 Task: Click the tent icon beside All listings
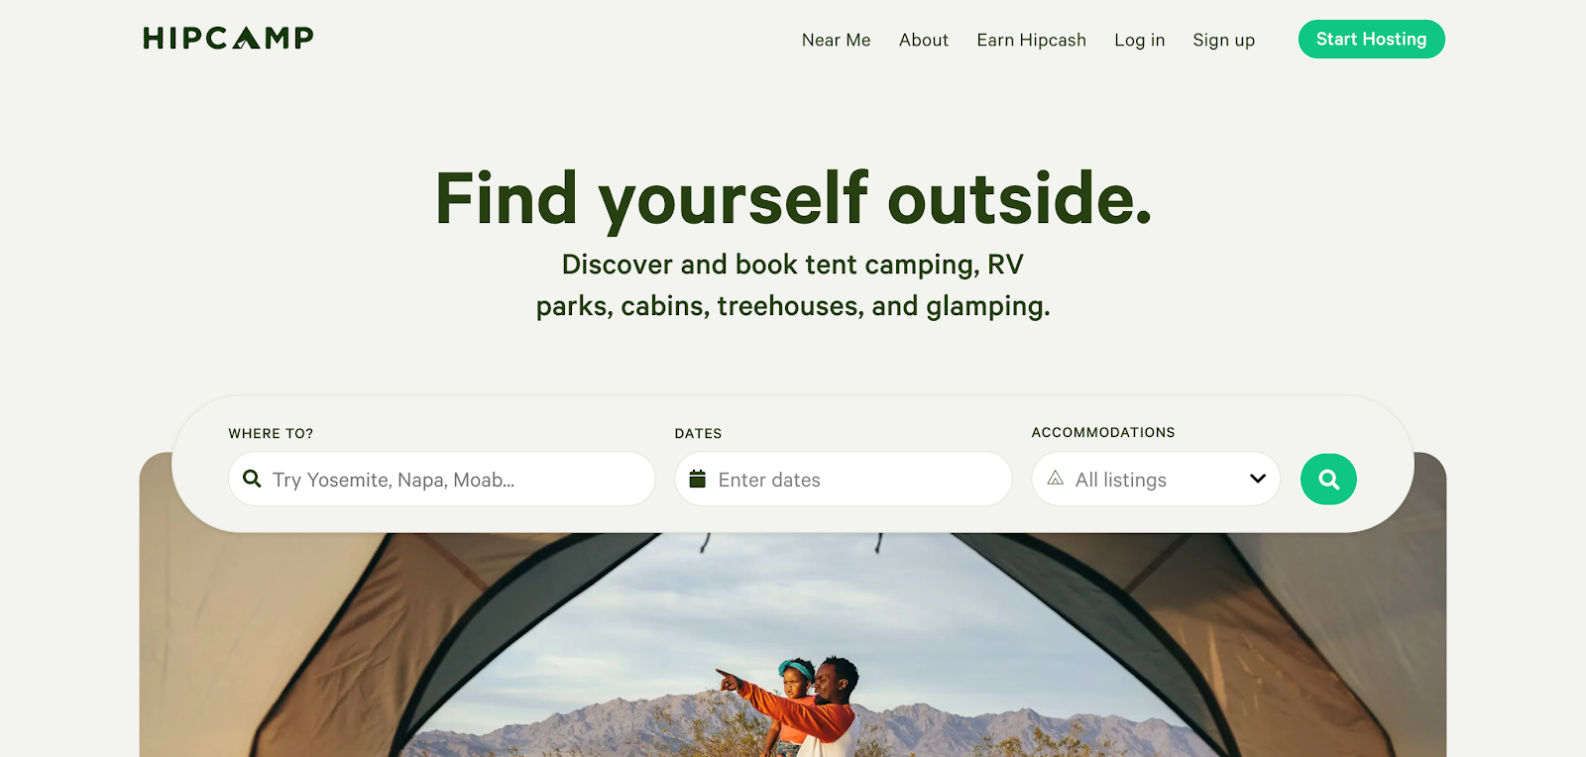pyautogui.click(x=1056, y=479)
